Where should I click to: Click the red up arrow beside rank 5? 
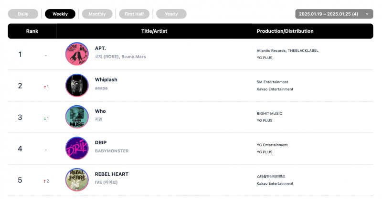point(44,181)
